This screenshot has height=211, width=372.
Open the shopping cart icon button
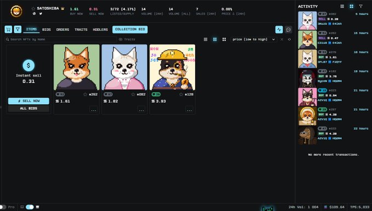coord(8,30)
